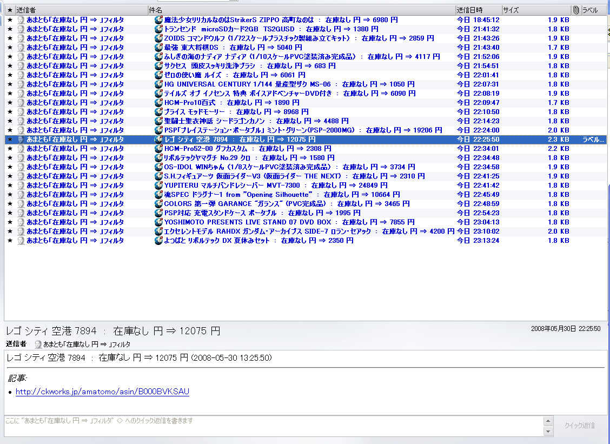Click the quick reply box scroll-down arrow
Image resolution: width=610 pixels, height=444 pixels.
(x=548, y=432)
